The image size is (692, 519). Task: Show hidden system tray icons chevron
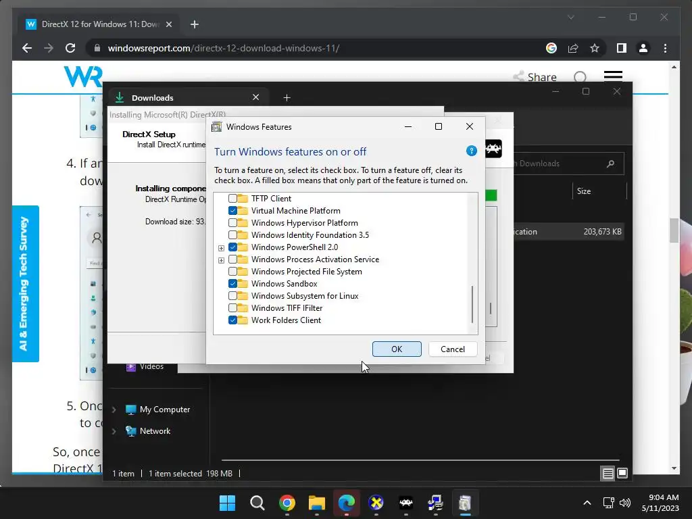point(587,503)
